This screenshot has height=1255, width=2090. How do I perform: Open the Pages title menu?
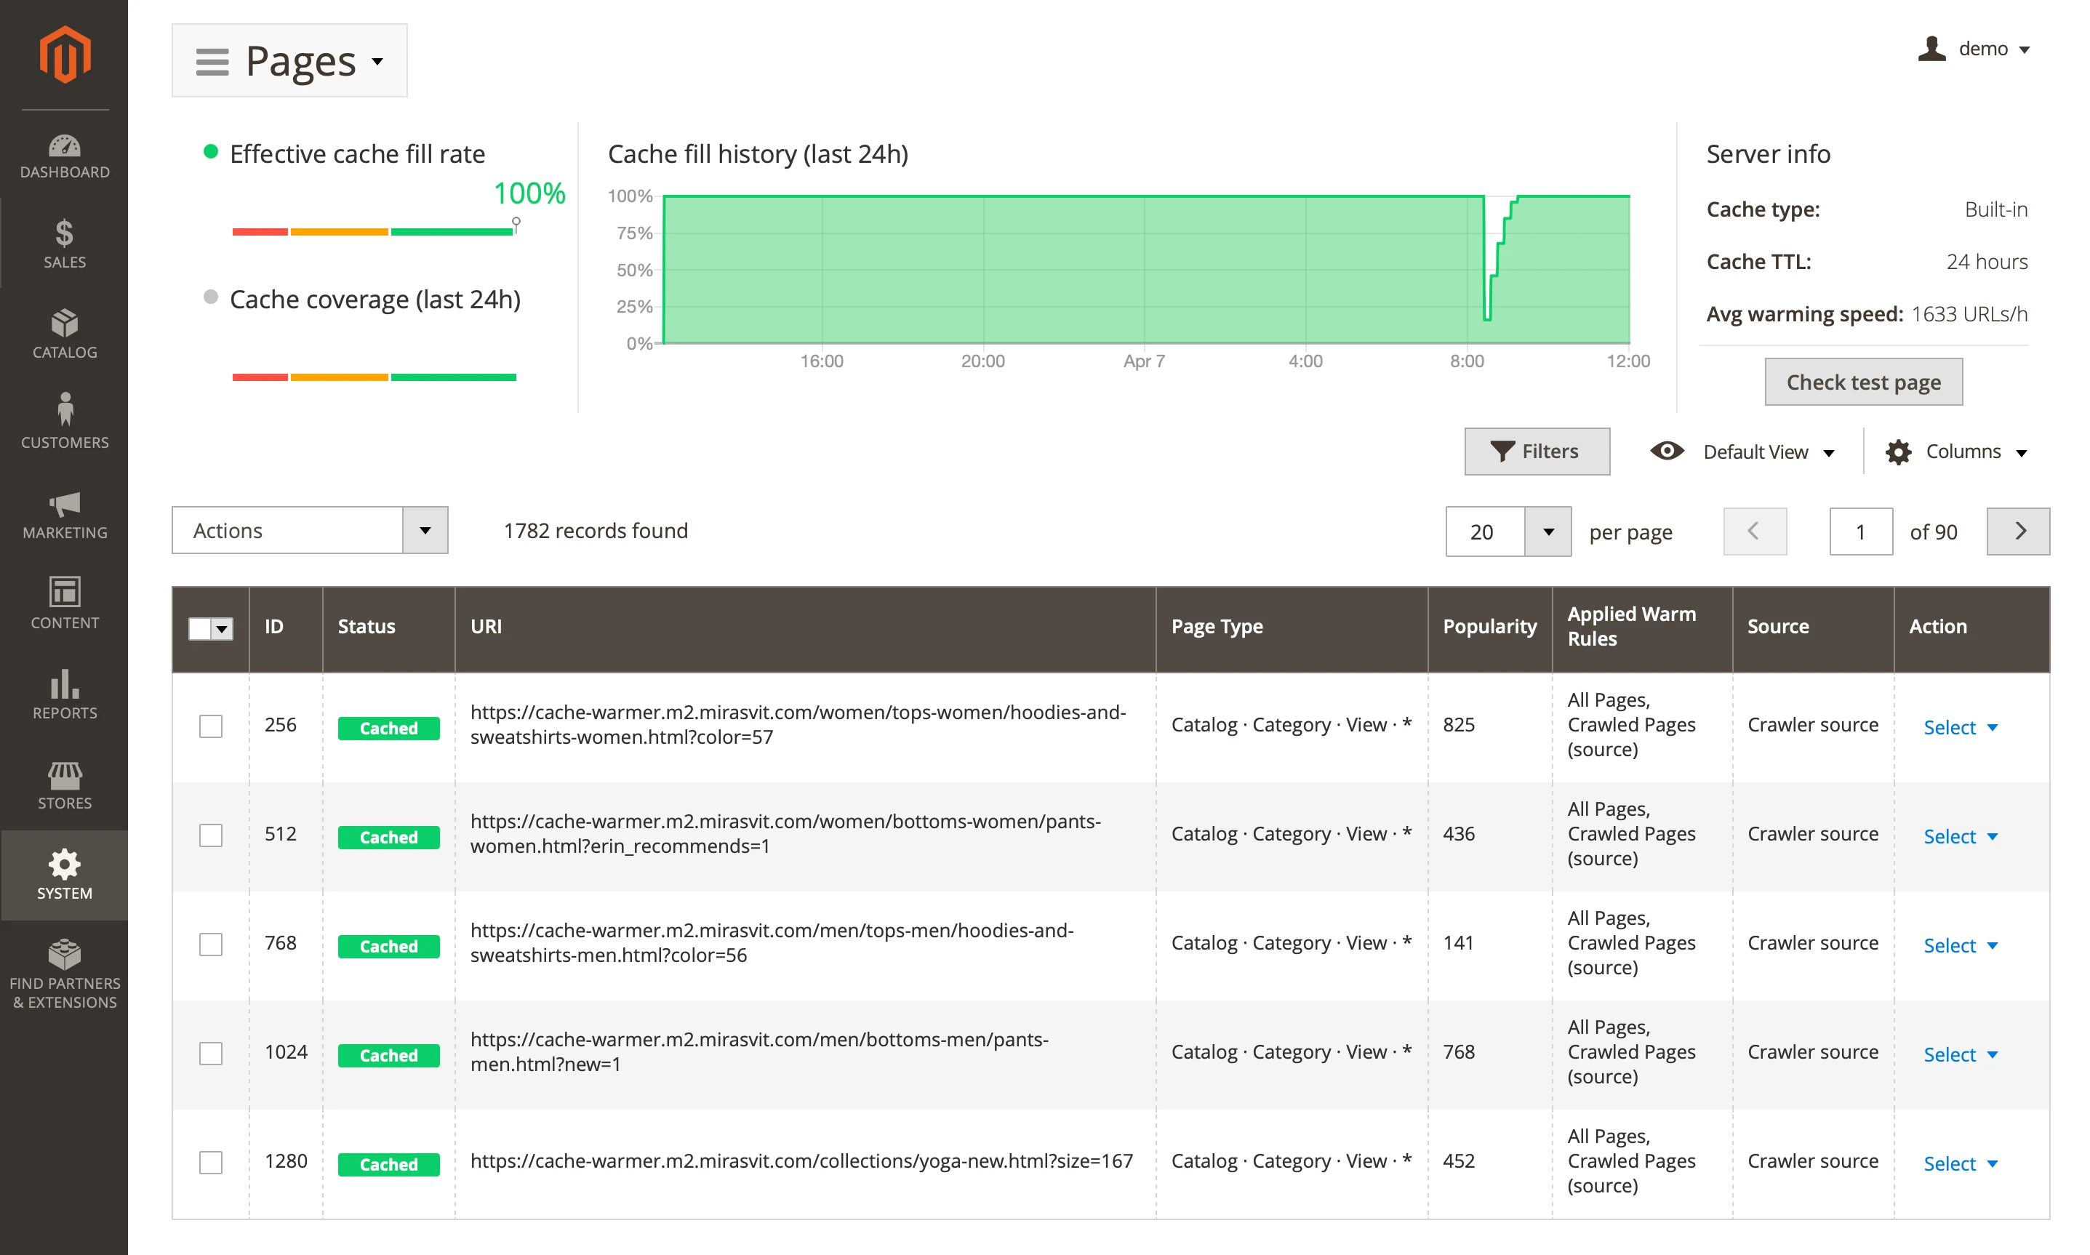(289, 60)
